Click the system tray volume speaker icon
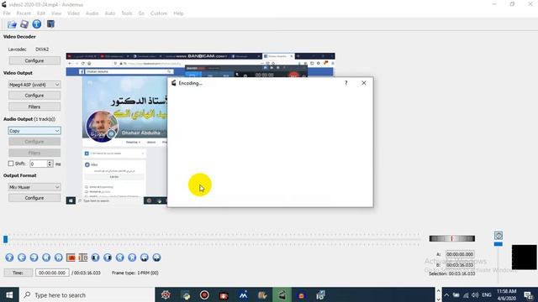 point(475,294)
